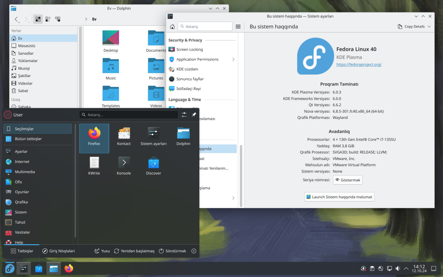
Task: Switch to Tətbiqlər tab in launcher
Action: tap(22, 251)
